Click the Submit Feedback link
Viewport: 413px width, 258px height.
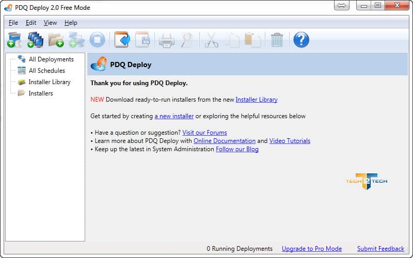[x=380, y=249]
